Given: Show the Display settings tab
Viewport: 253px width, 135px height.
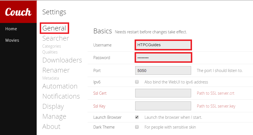Looking at the screenshot, I should click(x=53, y=106).
